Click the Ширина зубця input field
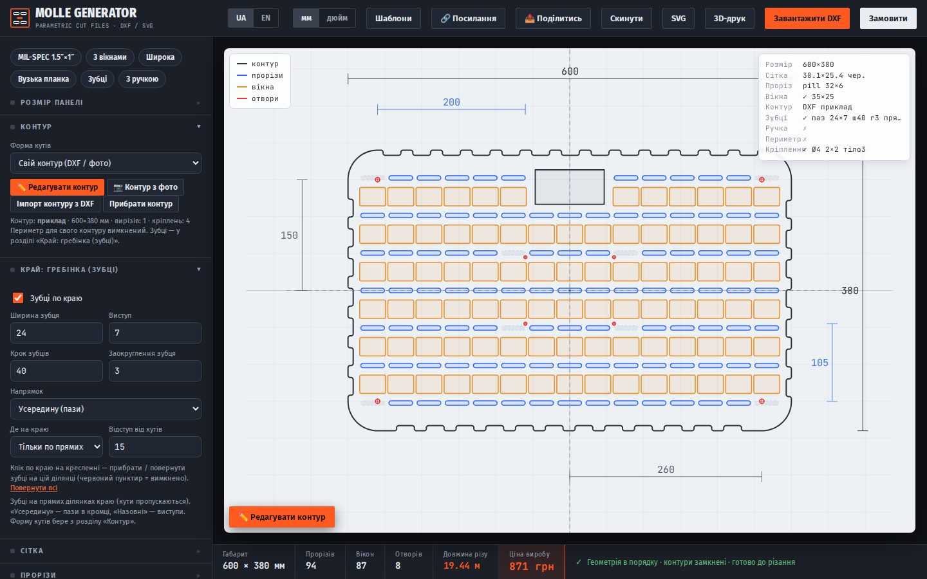Image resolution: width=927 pixels, height=579 pixels. pyautogui.click(x=57, y=333)
